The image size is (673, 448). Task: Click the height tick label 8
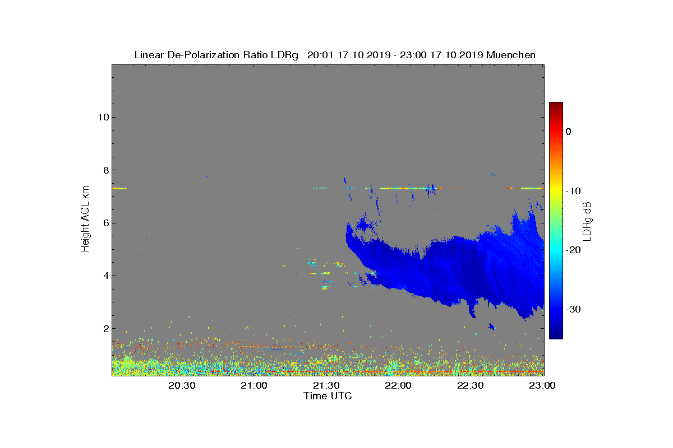pos(105,170)
